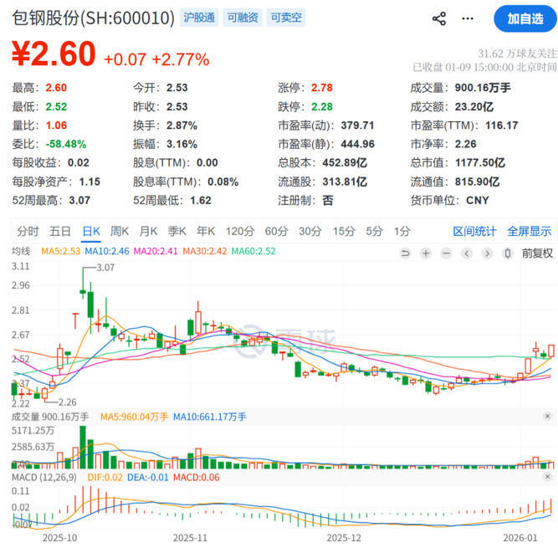The width and height of the screenshot is (558, 548).
Task: Reset the chart view with the undo icon
Action: point(406,253)
